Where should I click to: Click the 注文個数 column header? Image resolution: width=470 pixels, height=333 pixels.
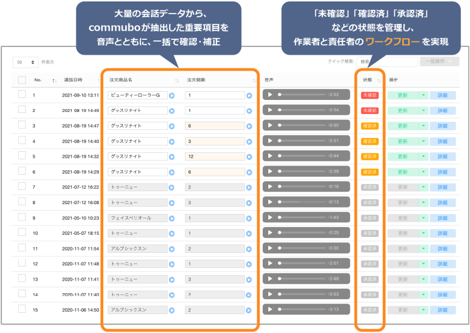[x=195, y=80]
